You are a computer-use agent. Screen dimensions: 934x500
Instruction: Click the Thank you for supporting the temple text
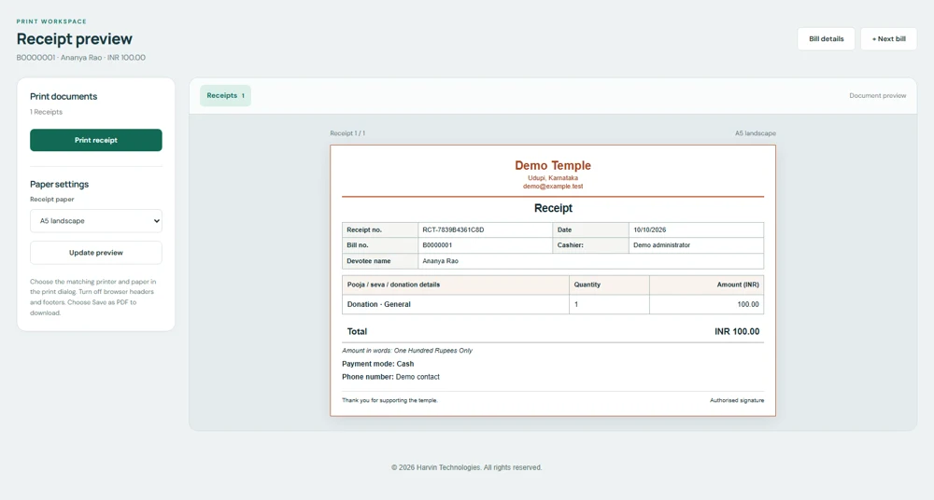(x=389, y=400)
